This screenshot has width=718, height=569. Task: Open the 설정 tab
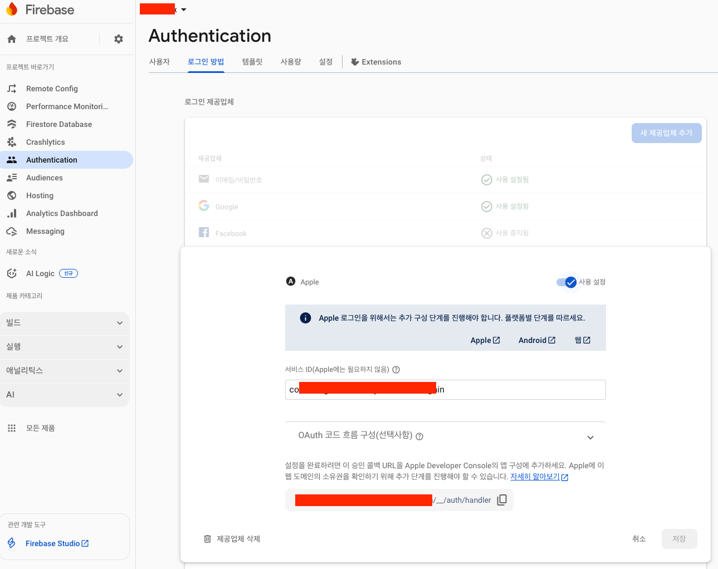pos(326,62)
